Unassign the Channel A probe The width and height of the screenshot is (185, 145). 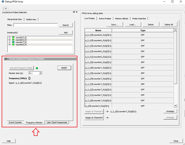click(170, 111)
